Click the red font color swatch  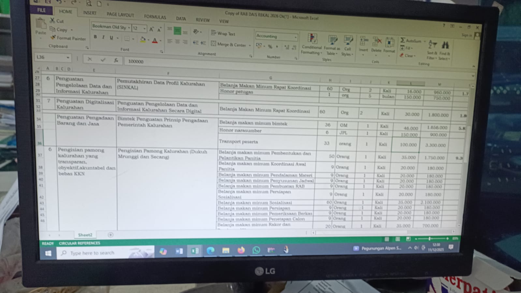coord(155,41)
